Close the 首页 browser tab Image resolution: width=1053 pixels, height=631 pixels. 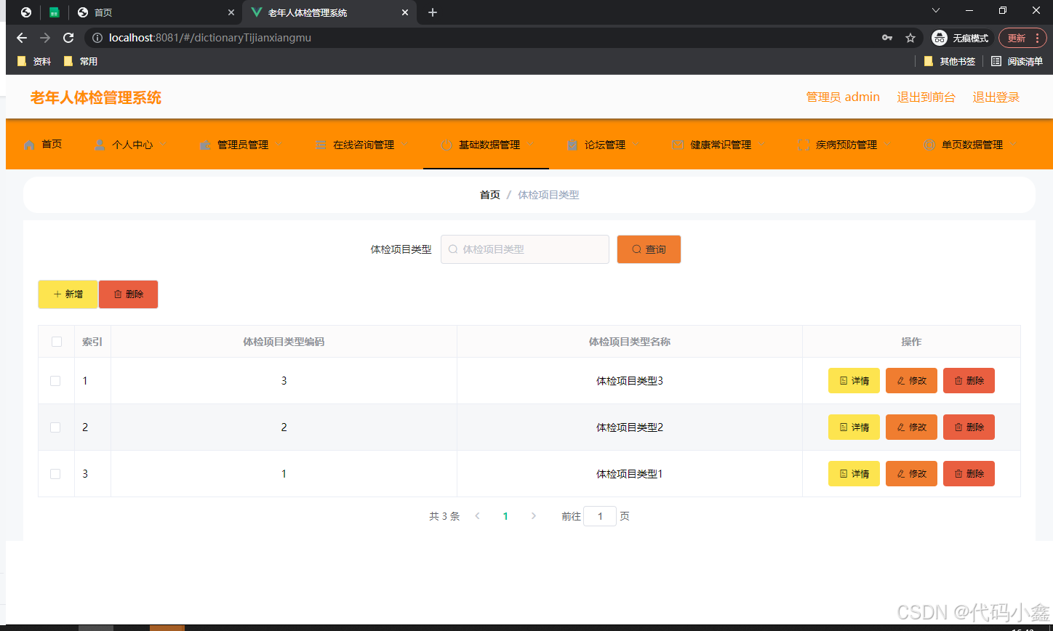pyautogui.click(x=232, y=12)
